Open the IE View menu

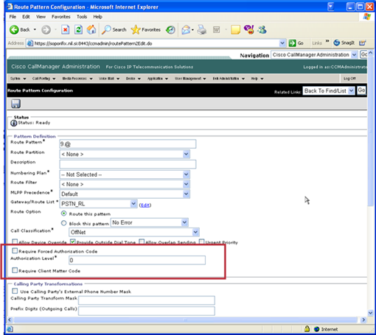41,17
